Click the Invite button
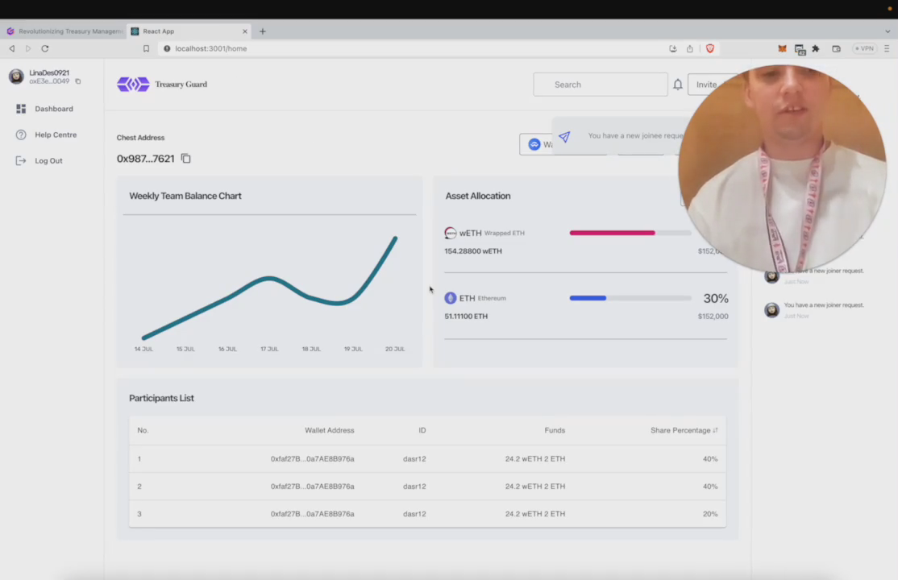898x580 pixels. click(706, 85)
